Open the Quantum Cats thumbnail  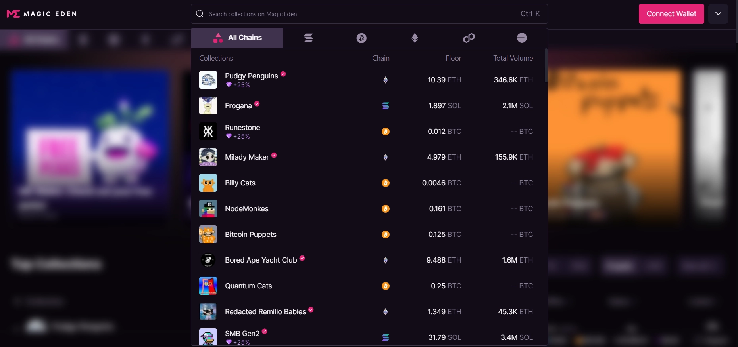point(208,286)
